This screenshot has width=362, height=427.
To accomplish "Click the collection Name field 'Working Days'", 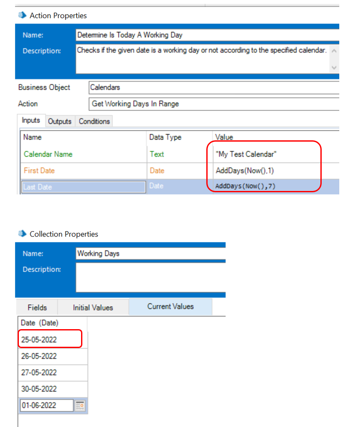I will tap(151, 254).
